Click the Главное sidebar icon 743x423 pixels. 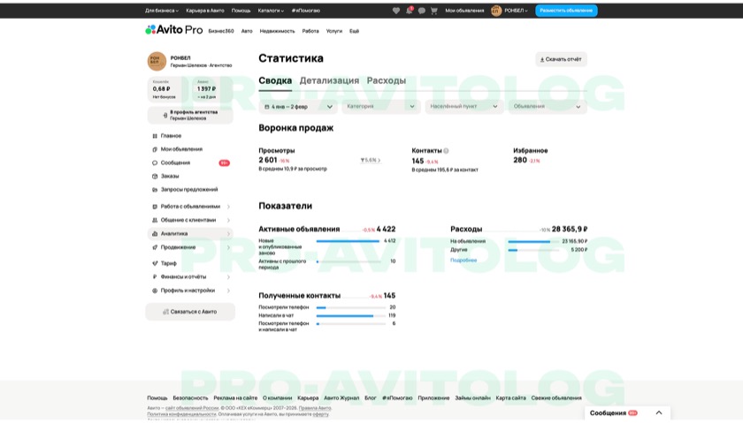[155, 136]
